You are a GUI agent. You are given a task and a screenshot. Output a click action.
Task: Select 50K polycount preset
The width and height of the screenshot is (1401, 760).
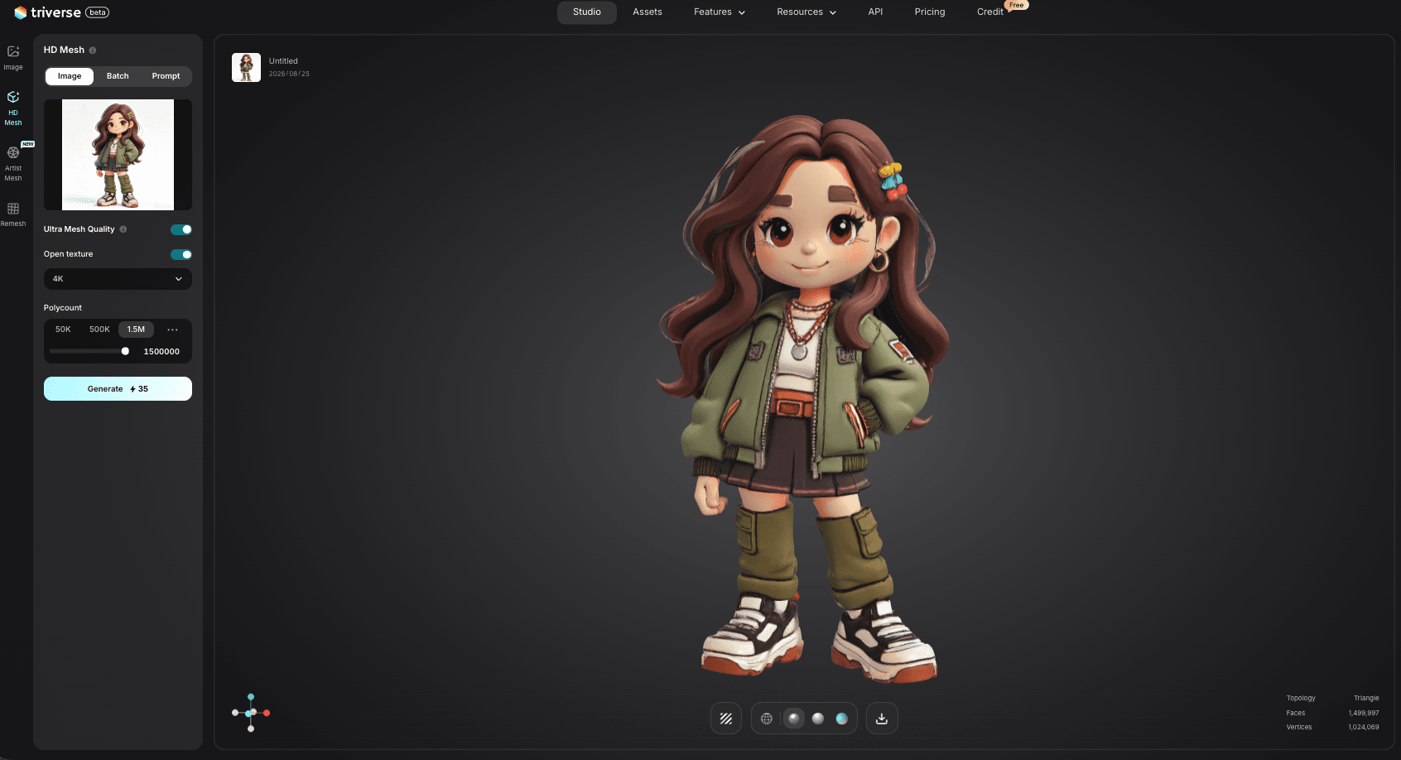(63, 329)
